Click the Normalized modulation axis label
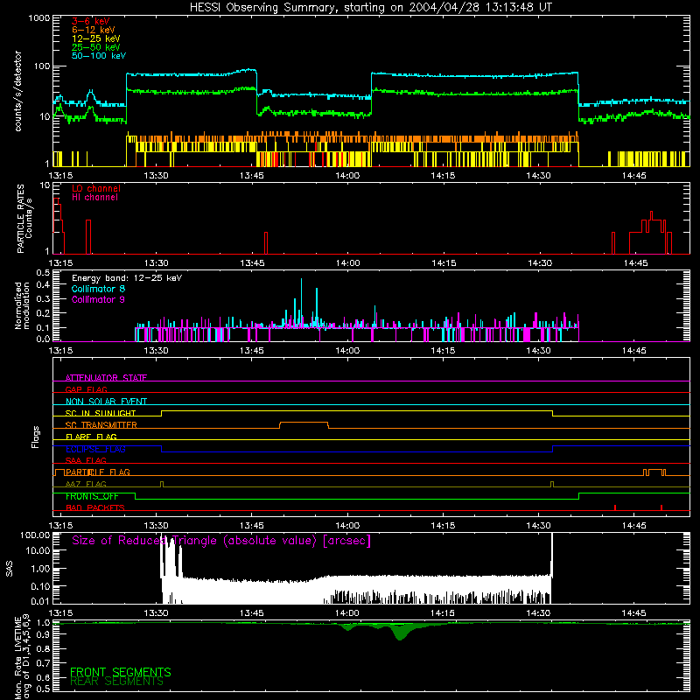Screen dimensions: 700x700 (23, 305)
